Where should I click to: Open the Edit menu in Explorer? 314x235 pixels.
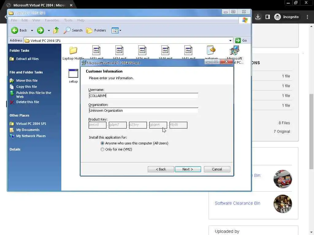[x=25, y=20]
